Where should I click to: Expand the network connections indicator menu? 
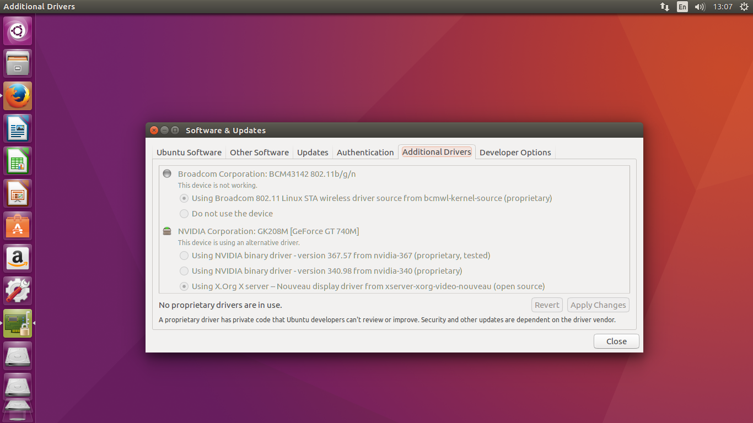pyautogui.click(x=665, y=7)
